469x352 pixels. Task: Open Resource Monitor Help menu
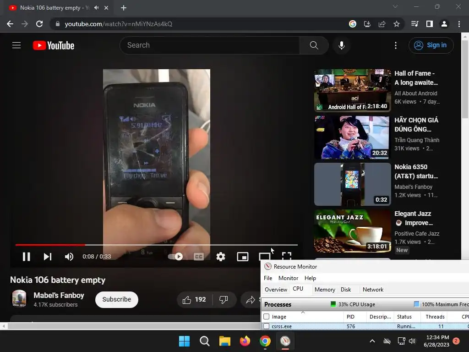pos(310,278)
